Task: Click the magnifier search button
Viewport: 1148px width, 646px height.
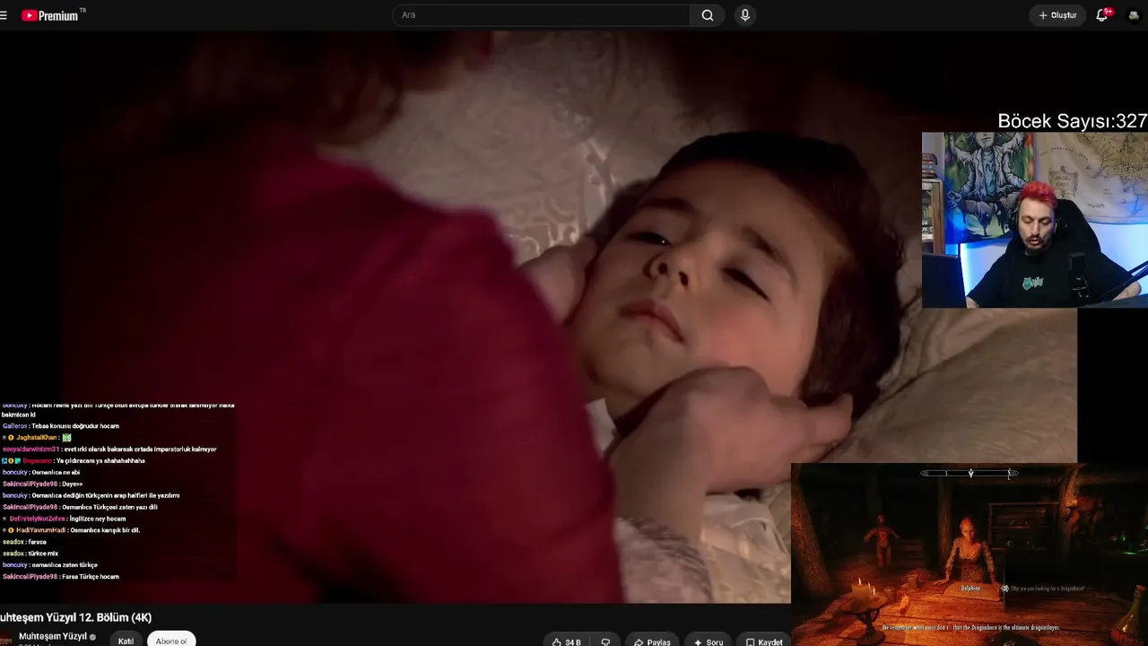Action: (708, 15)
